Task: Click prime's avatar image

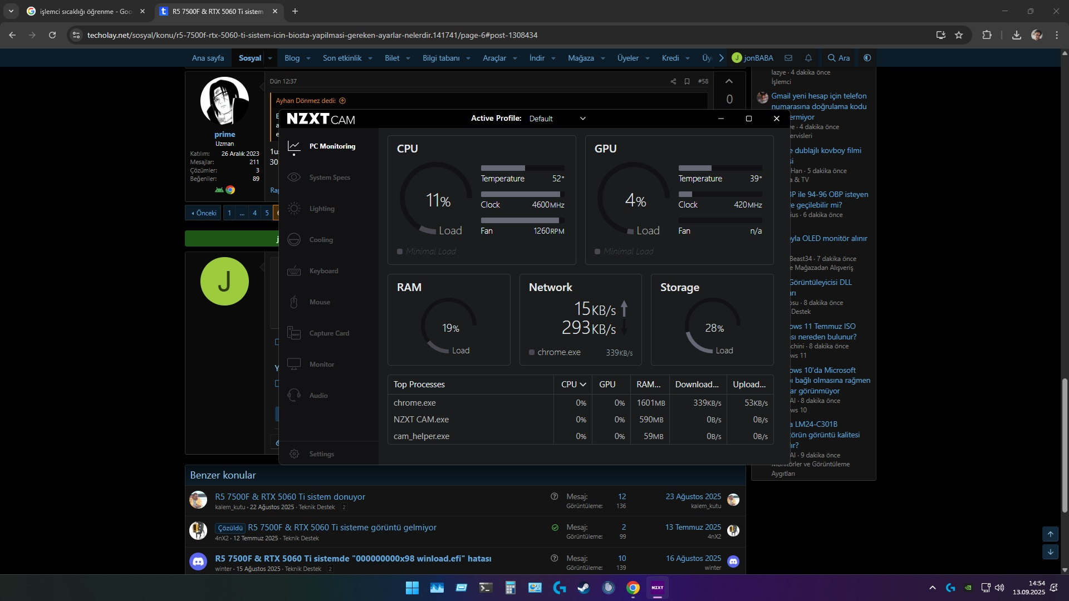Action: coord(224,101)
